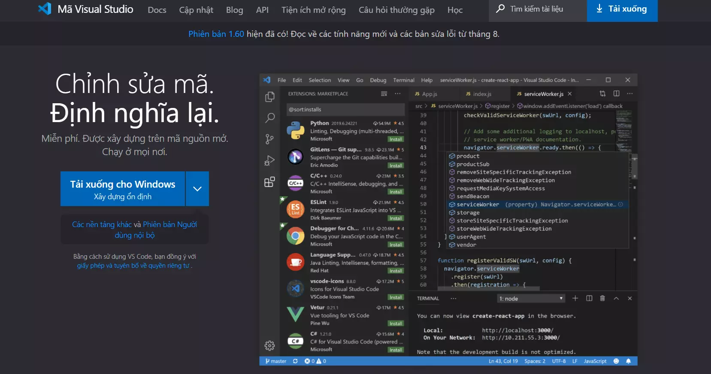Open Run and Debug icon in activity bar
Viewport: 711px width, 374px height.
point(269,160)
